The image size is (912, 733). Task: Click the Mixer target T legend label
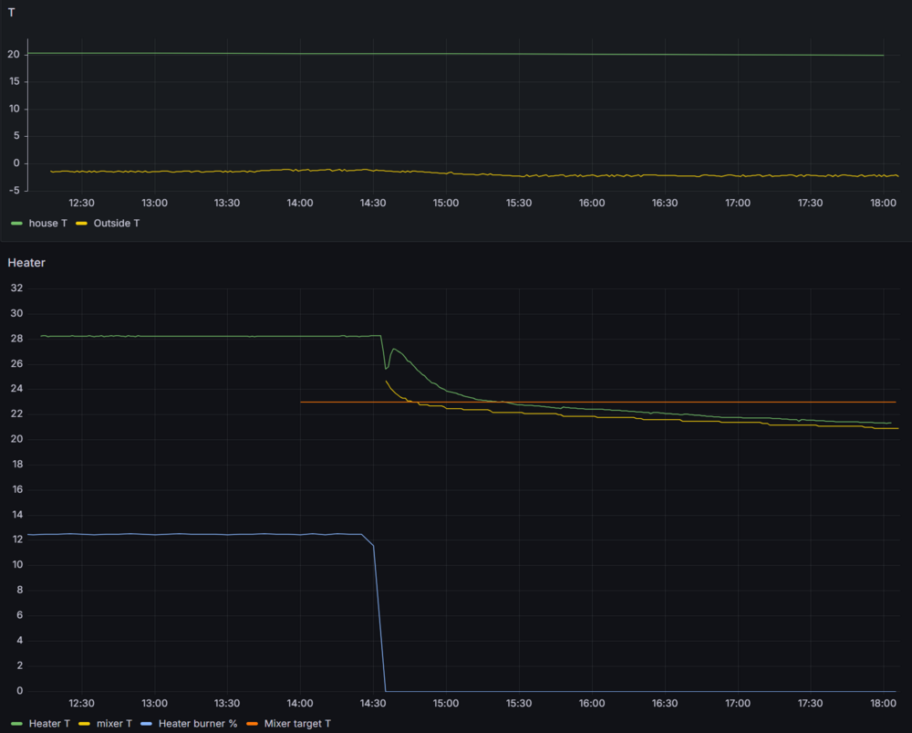pyautogui.click(x=297, y=724)
